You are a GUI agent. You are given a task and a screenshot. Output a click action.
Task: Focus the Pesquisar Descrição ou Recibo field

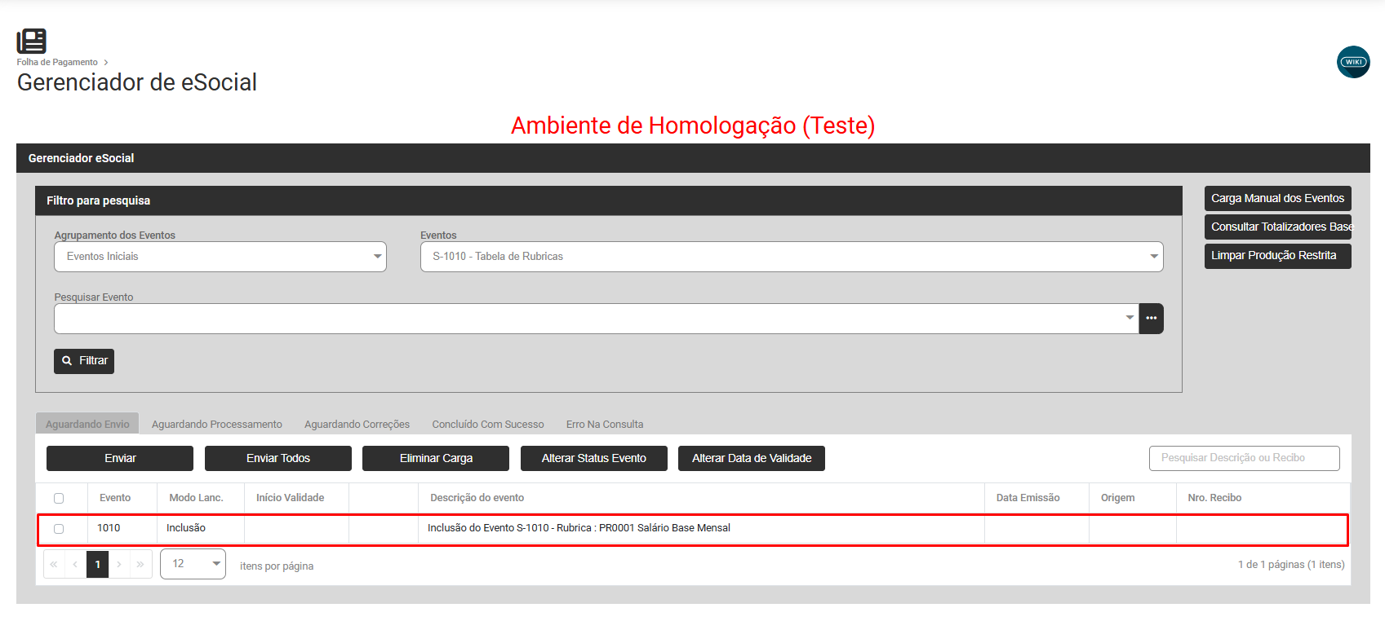pyautogui.click(x=1245, y=458)
